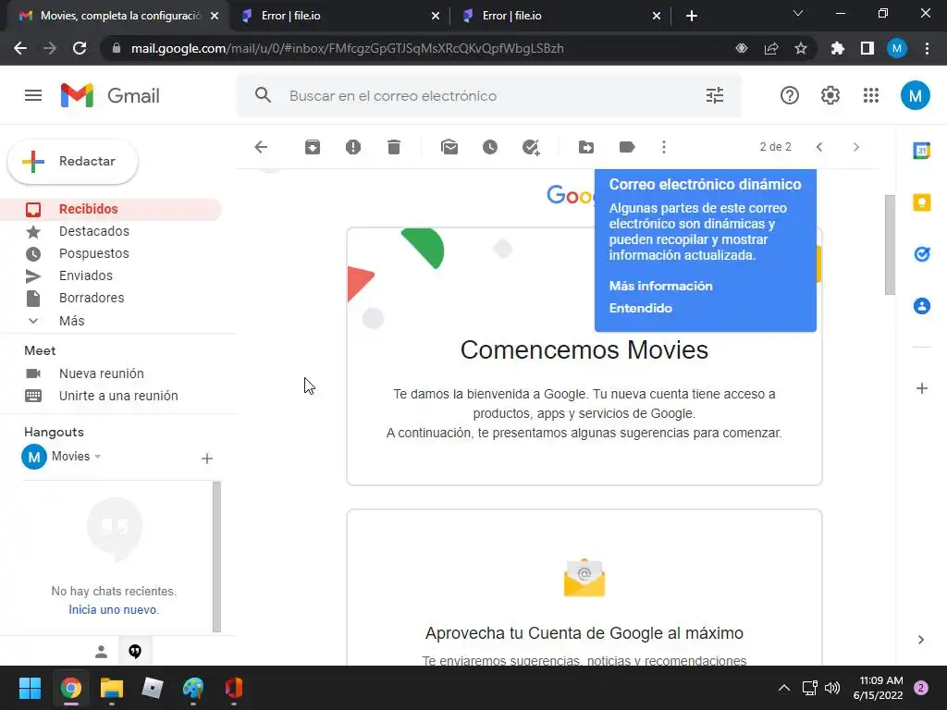Open Gmail settings gear
This screenshot has width=947, height=710.
[830, 95]
